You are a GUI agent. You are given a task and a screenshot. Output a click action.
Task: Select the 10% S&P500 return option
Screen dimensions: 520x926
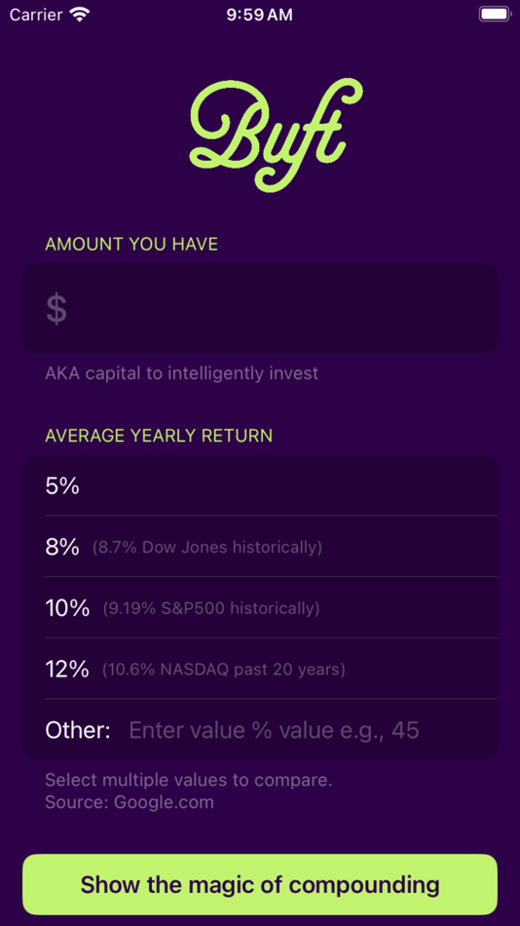260,607
